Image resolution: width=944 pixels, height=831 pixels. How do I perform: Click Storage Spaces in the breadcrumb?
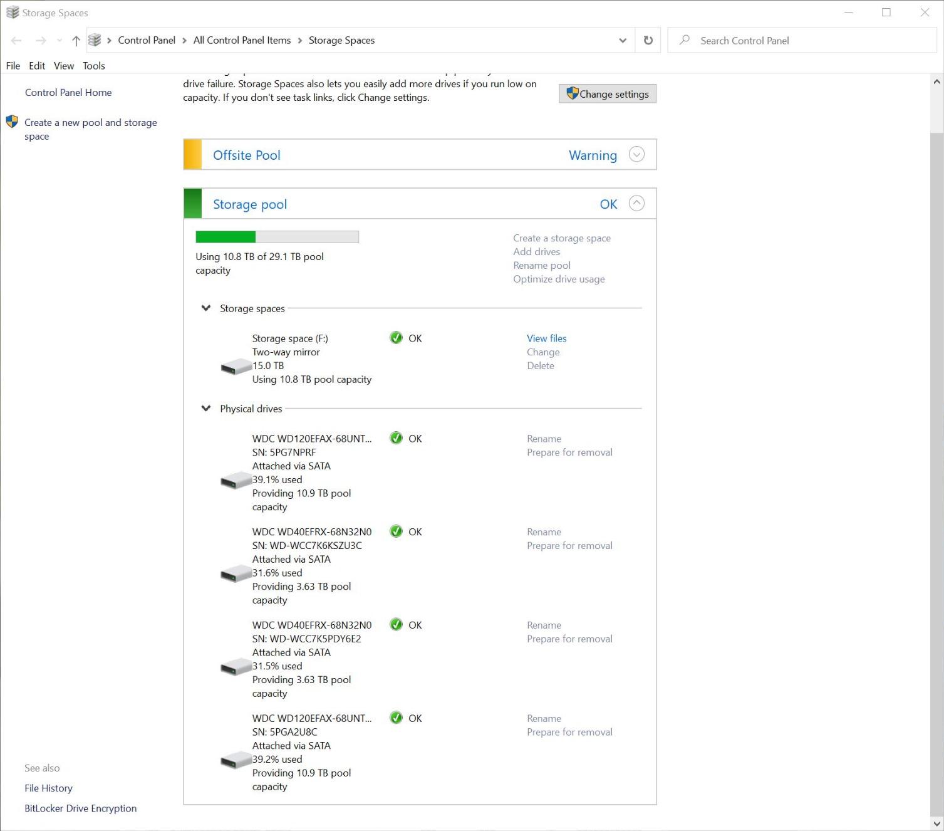coord(341,40)
